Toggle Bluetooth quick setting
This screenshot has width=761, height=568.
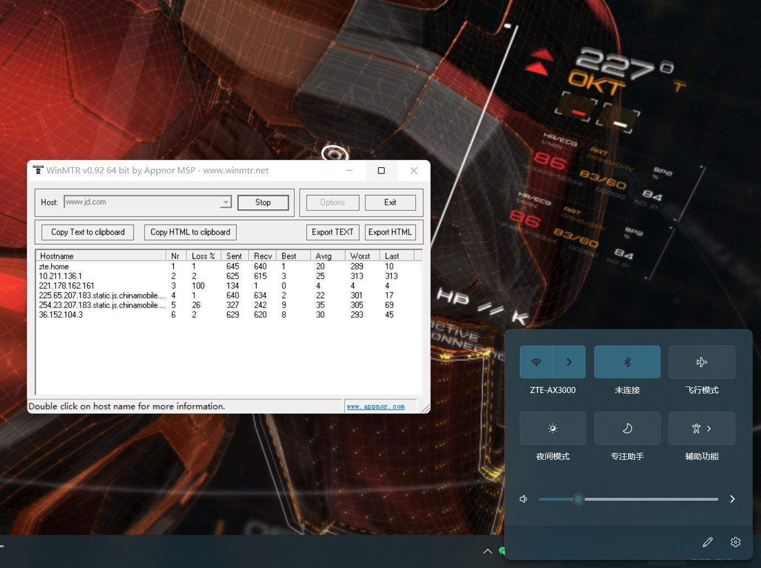[627, 362]
